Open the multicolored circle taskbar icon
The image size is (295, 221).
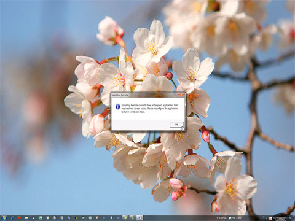76,218
